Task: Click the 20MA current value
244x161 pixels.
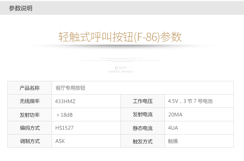Action: [175, 115]
